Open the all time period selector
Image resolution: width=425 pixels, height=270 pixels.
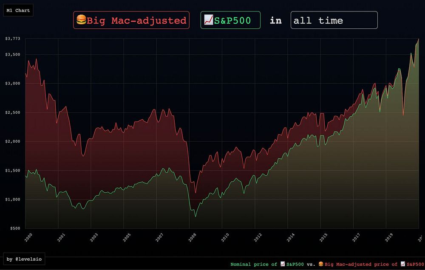pyautogui.click(x=334, y=20)
